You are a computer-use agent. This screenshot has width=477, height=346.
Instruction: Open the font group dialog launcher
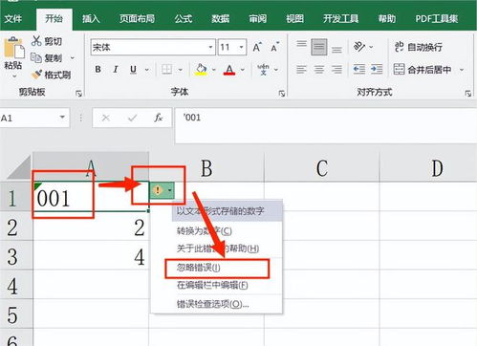(x=281, y=94)
